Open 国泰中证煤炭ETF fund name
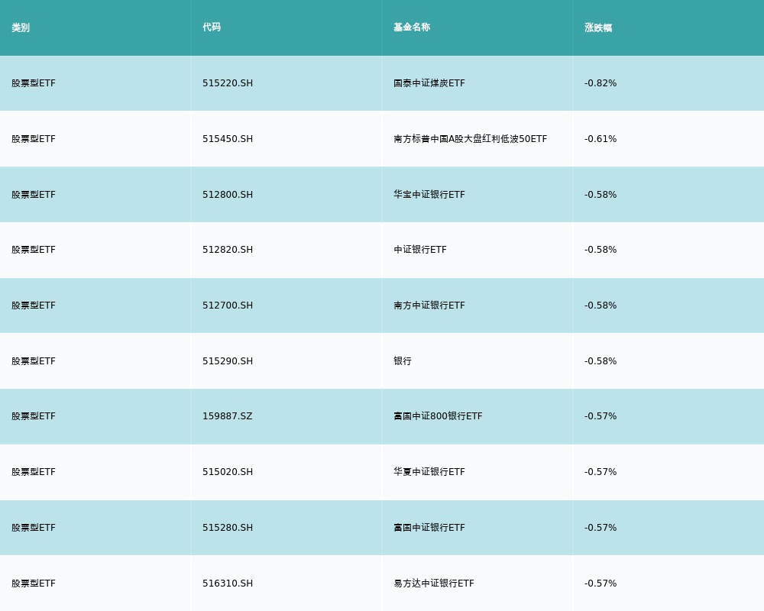Screen dimensions: 764x611 point(429,83)
